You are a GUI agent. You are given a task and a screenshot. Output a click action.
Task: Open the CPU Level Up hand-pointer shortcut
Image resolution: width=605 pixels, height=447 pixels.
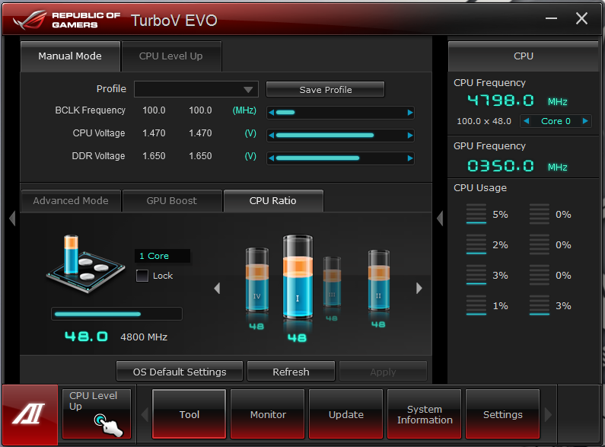pos(97,413)
